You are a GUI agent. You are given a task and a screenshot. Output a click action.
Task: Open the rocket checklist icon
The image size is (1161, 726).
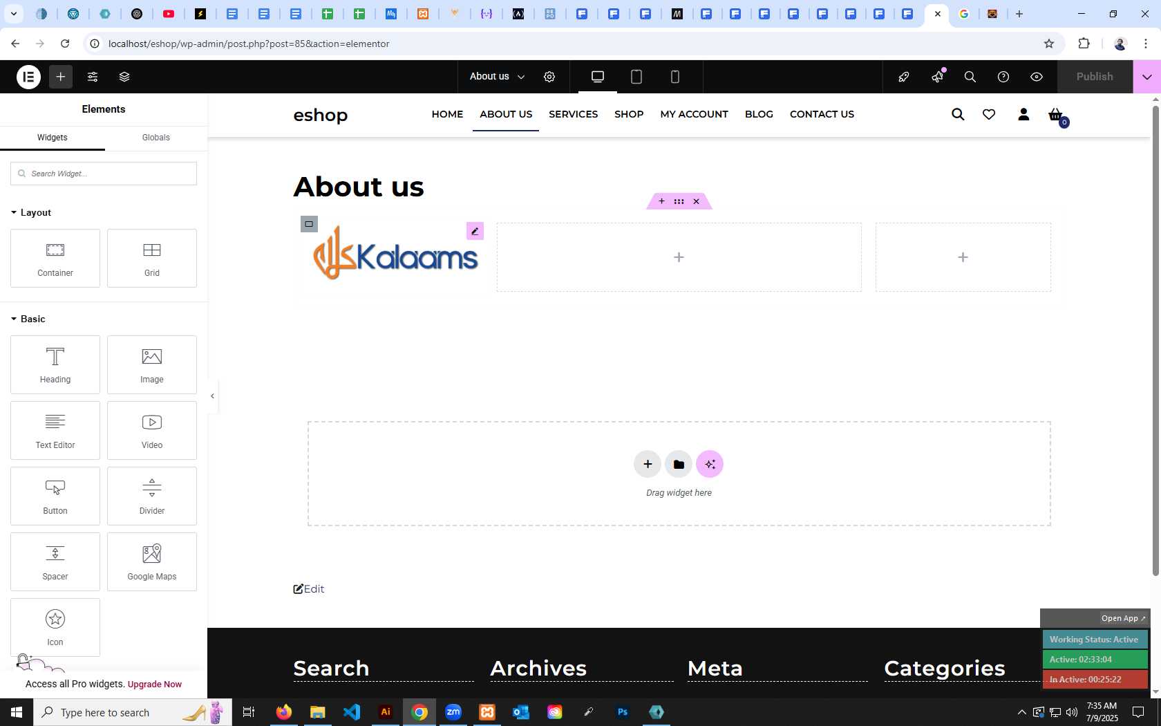pos(904,77)
